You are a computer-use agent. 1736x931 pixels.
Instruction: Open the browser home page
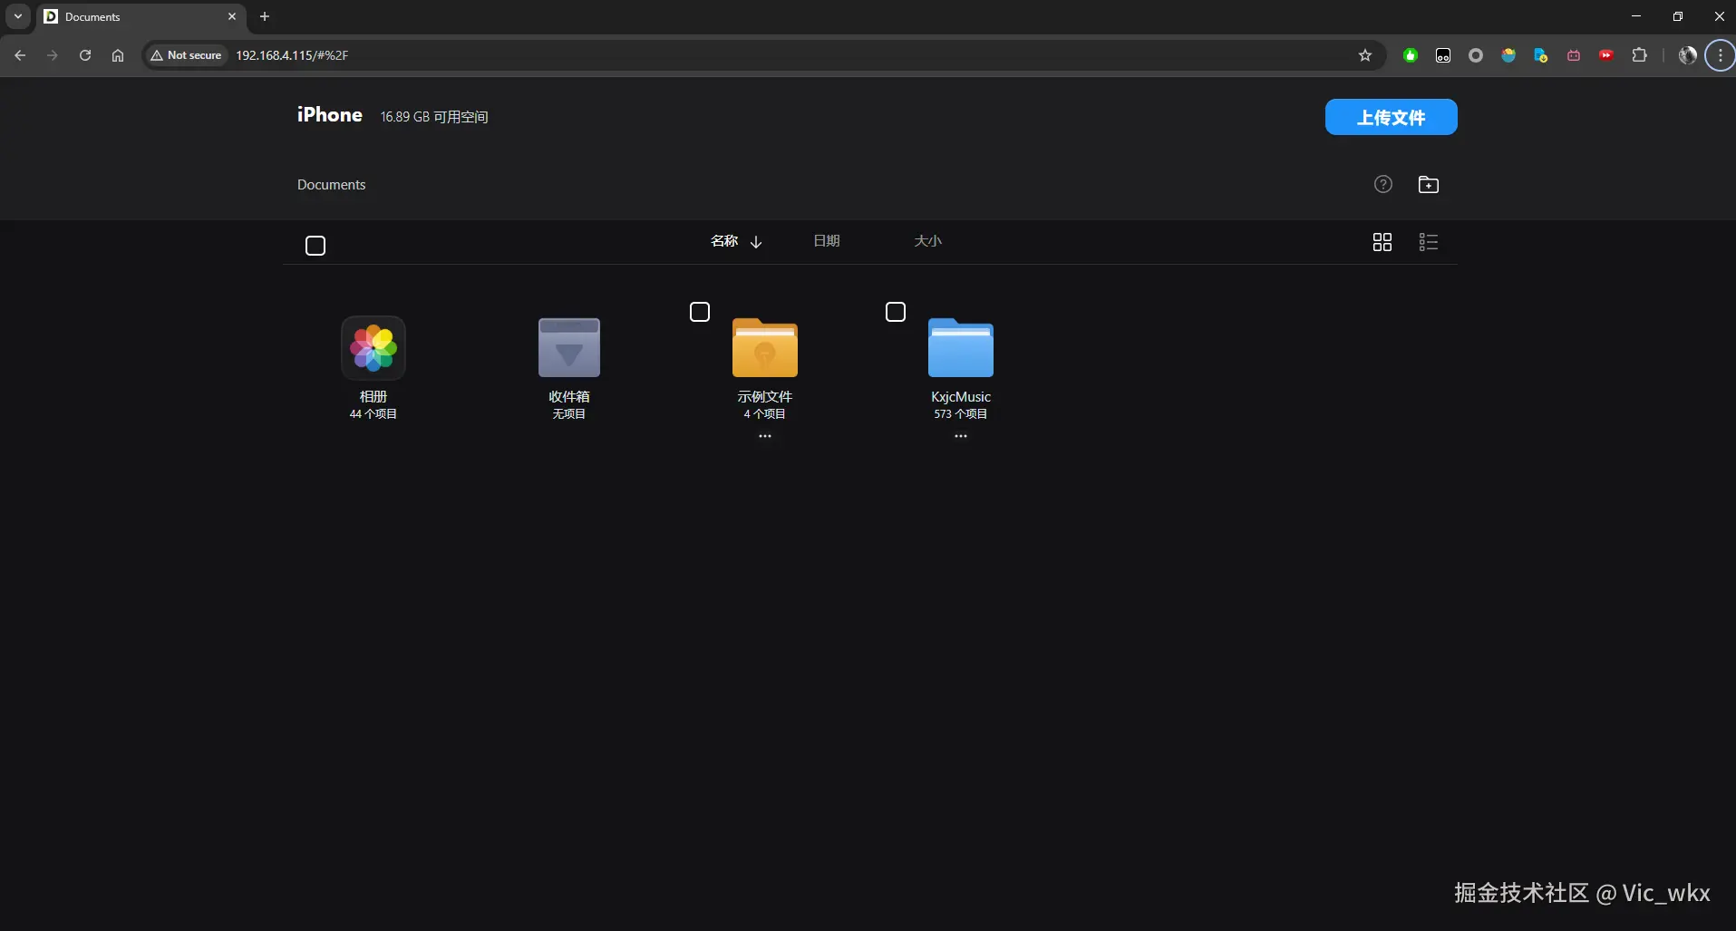pos(118,55)
